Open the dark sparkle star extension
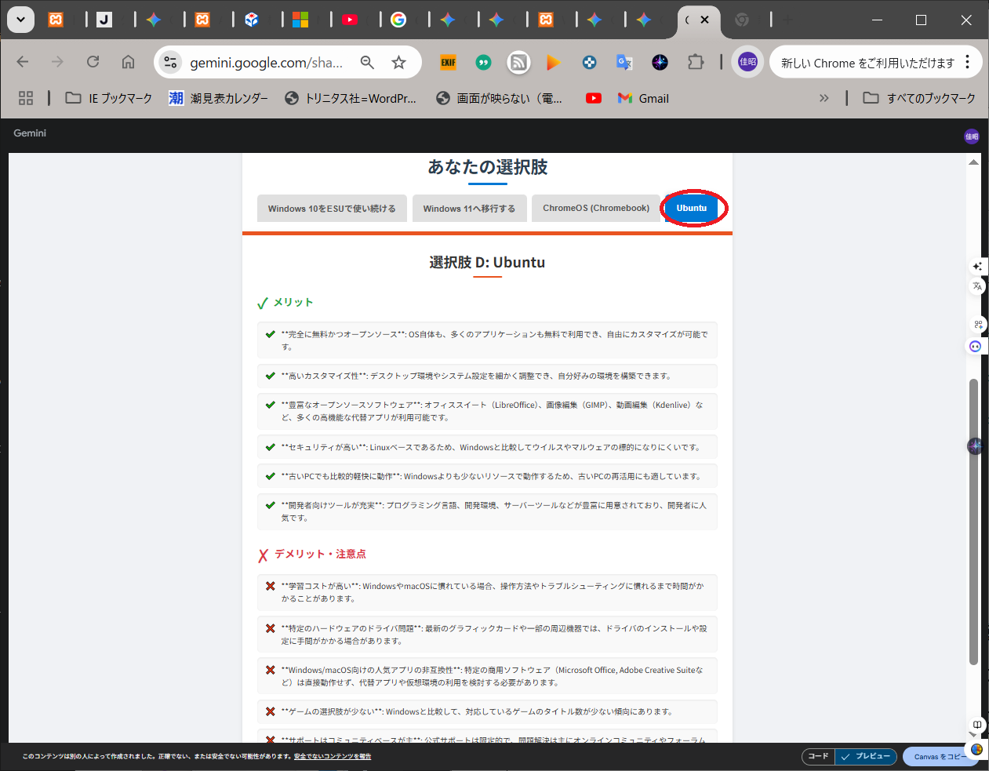The height and width of the screenshot is (771, 989). tap(660, 62)
